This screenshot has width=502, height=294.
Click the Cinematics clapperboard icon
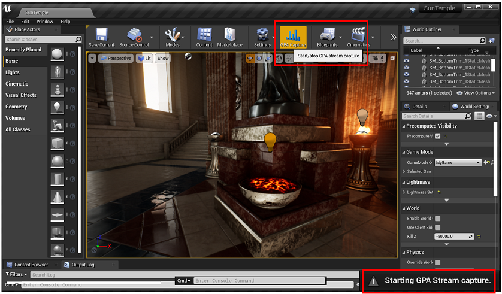click(358, 35)
